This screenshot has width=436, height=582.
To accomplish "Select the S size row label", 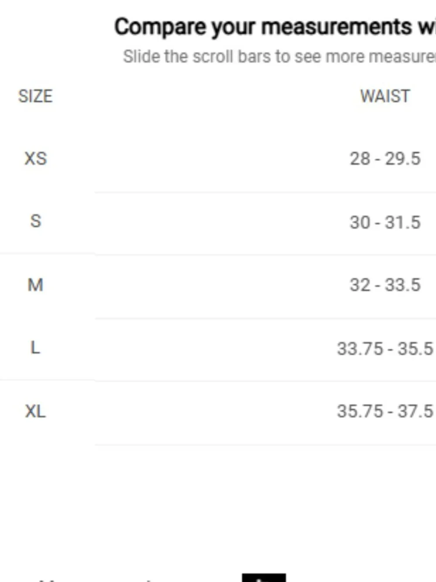I will point(36,221).
